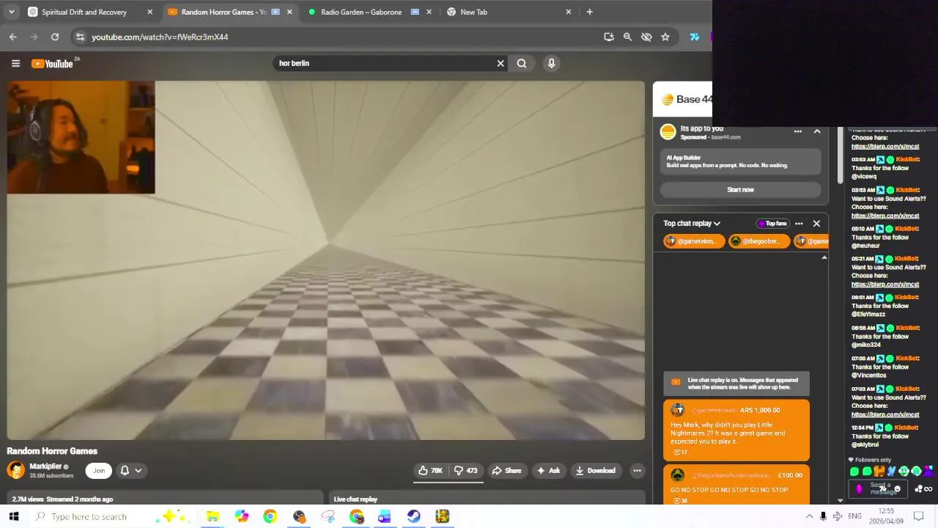
Task: Open notification center on taskbar
Action: [x=918, y=516]
